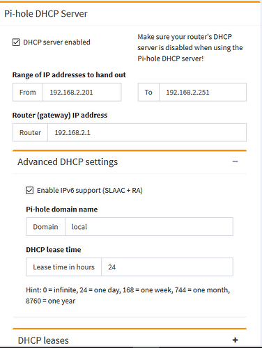The height and width of the screenshot is (348, 262).
Task: Edit the To IP address field
Action: 203,93
